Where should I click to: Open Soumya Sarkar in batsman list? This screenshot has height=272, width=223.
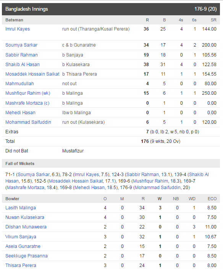click(x=21, y=45)
